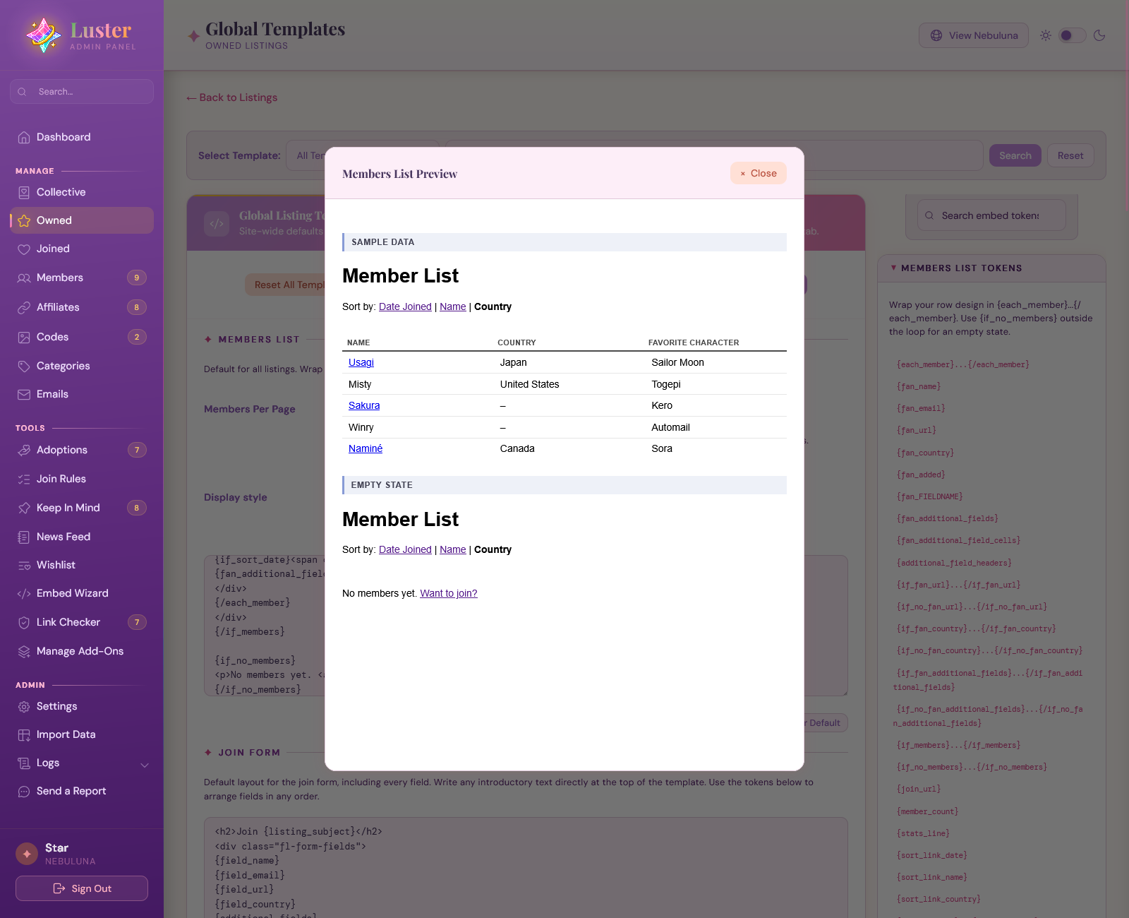
Task: Open Send a Report page
Action: pos(82,791)
